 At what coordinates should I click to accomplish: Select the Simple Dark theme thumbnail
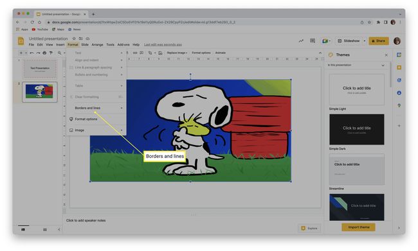tap(357, 130)
